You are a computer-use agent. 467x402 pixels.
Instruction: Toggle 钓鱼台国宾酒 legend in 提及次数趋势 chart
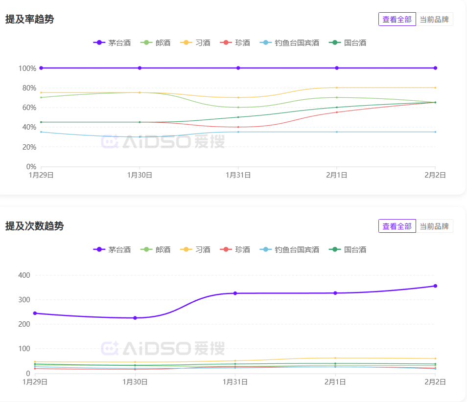[290, 249]
